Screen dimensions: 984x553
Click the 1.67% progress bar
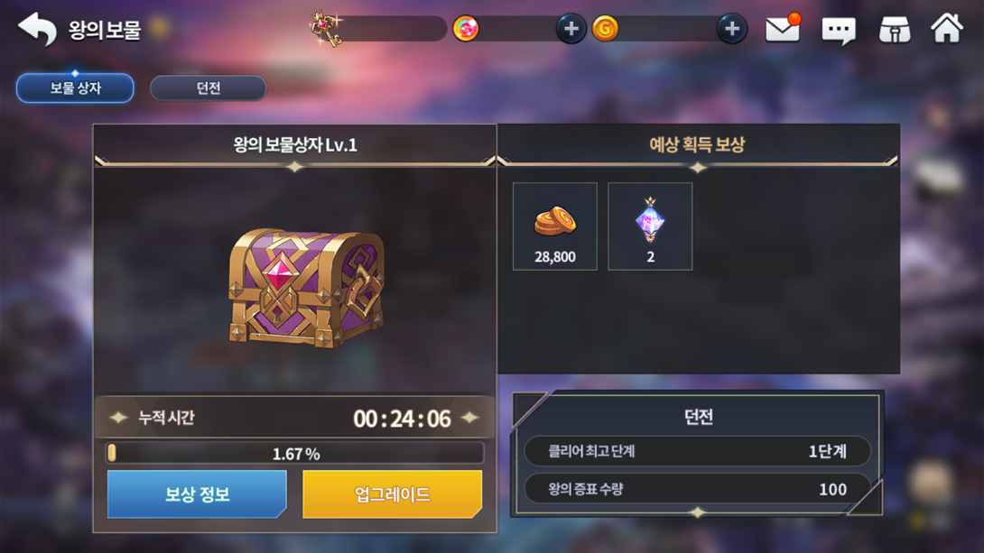pos(295,453)
